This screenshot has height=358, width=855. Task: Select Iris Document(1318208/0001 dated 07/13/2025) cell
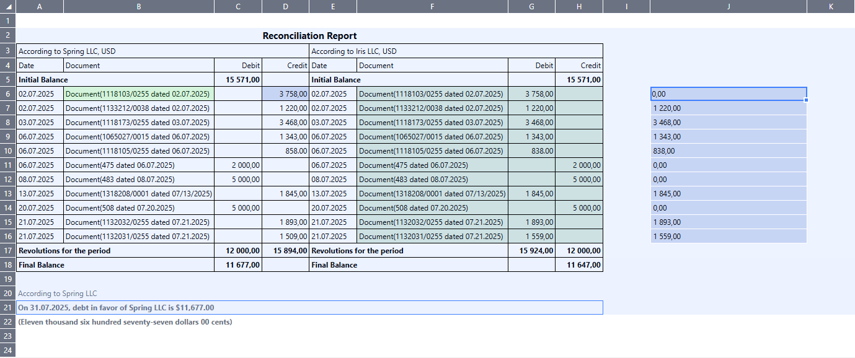coord(432,193)
